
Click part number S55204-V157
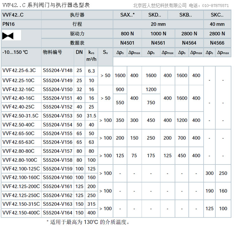click(57, 151)
